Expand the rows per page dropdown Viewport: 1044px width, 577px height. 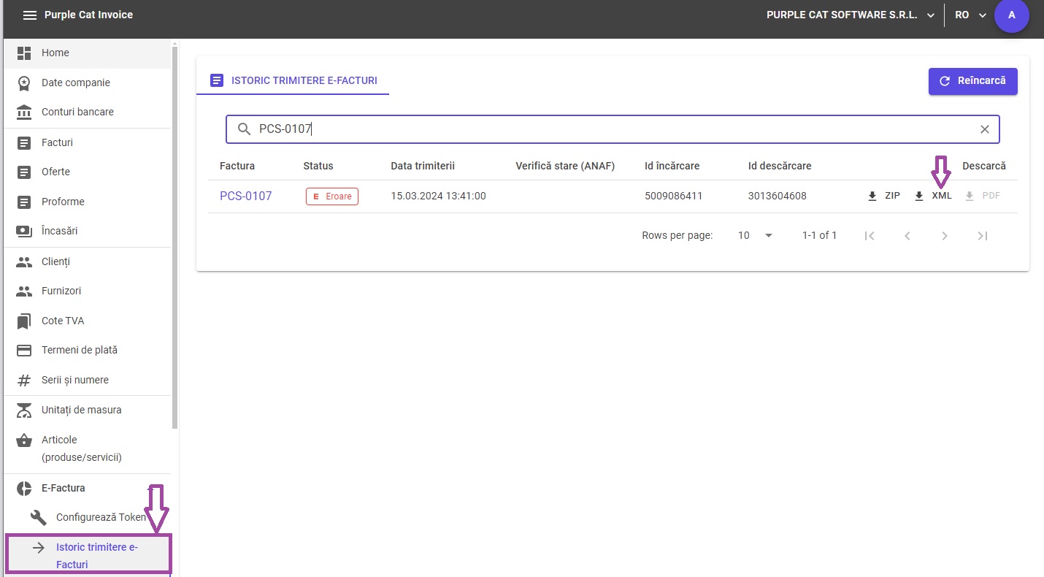(755, 235)
